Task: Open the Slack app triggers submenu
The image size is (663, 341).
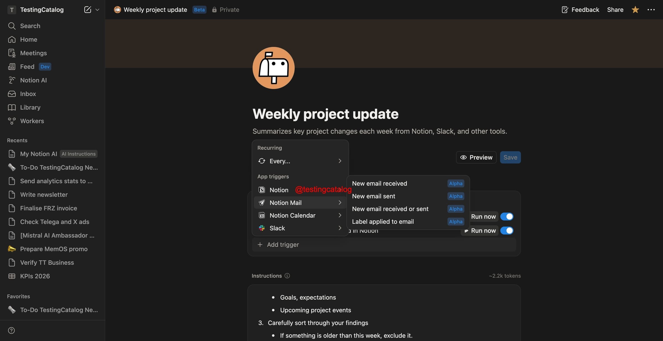Action: [300, 228]
